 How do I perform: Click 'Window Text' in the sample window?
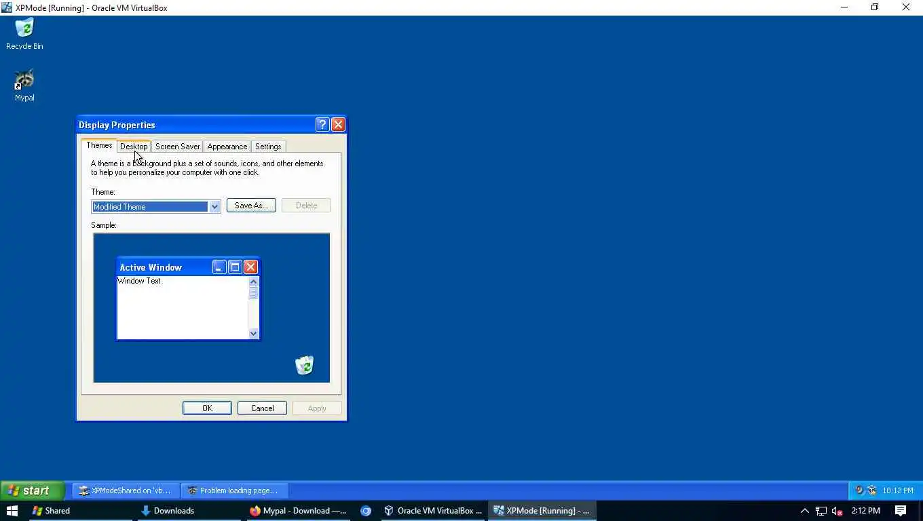(139, 281)
